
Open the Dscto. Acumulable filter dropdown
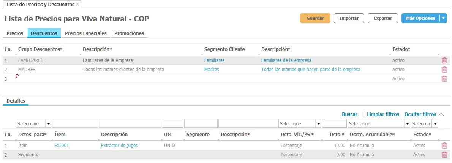pos(408,123)
